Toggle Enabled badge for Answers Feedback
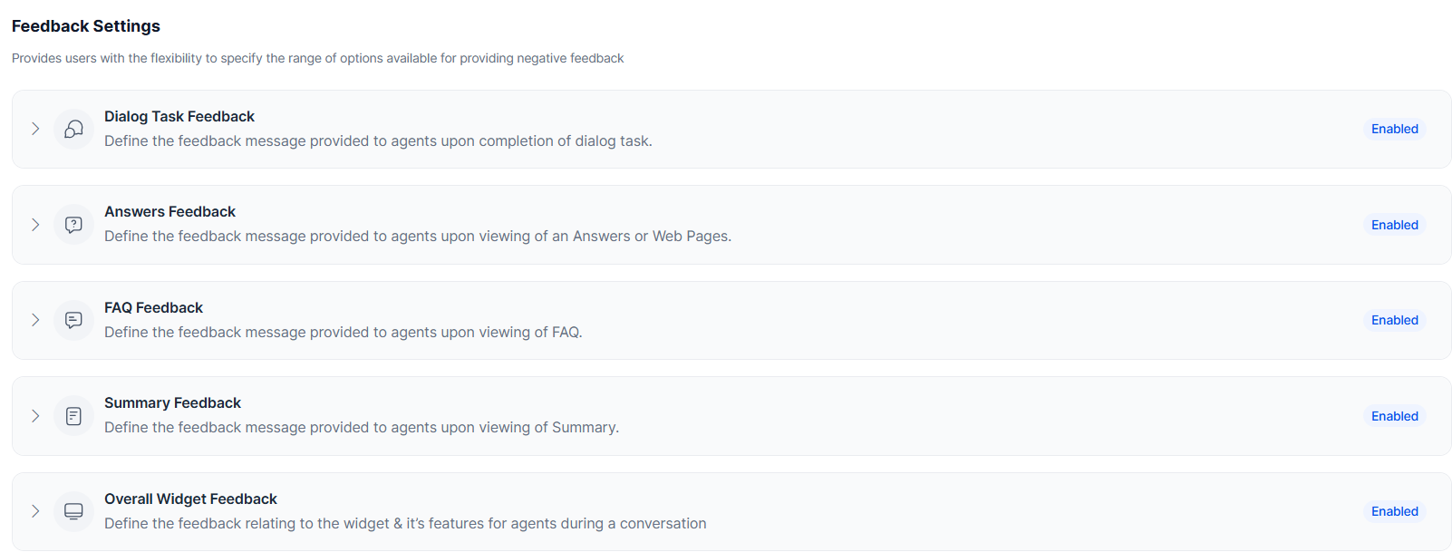Image resolution: width=1452 pixels, height=552 pixels. pyautogui.click(x=1395, y=225)
